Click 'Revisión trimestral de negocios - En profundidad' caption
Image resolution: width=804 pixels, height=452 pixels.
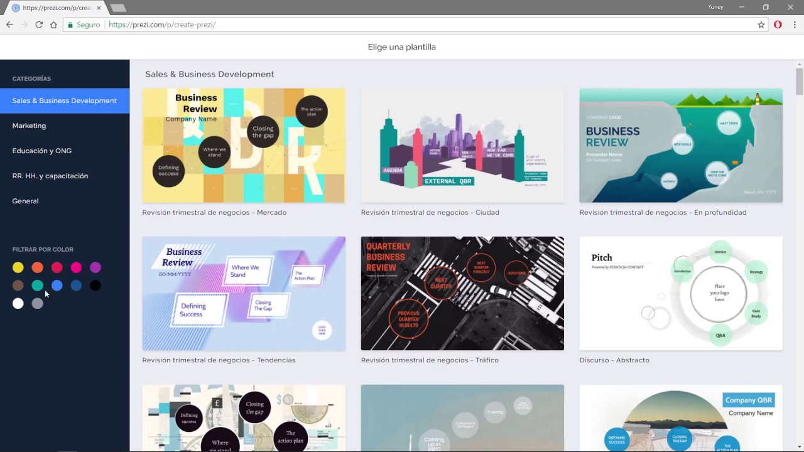coord(663,212)
